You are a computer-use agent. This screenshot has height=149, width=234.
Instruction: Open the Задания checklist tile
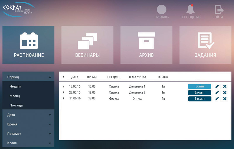point(205,45)
